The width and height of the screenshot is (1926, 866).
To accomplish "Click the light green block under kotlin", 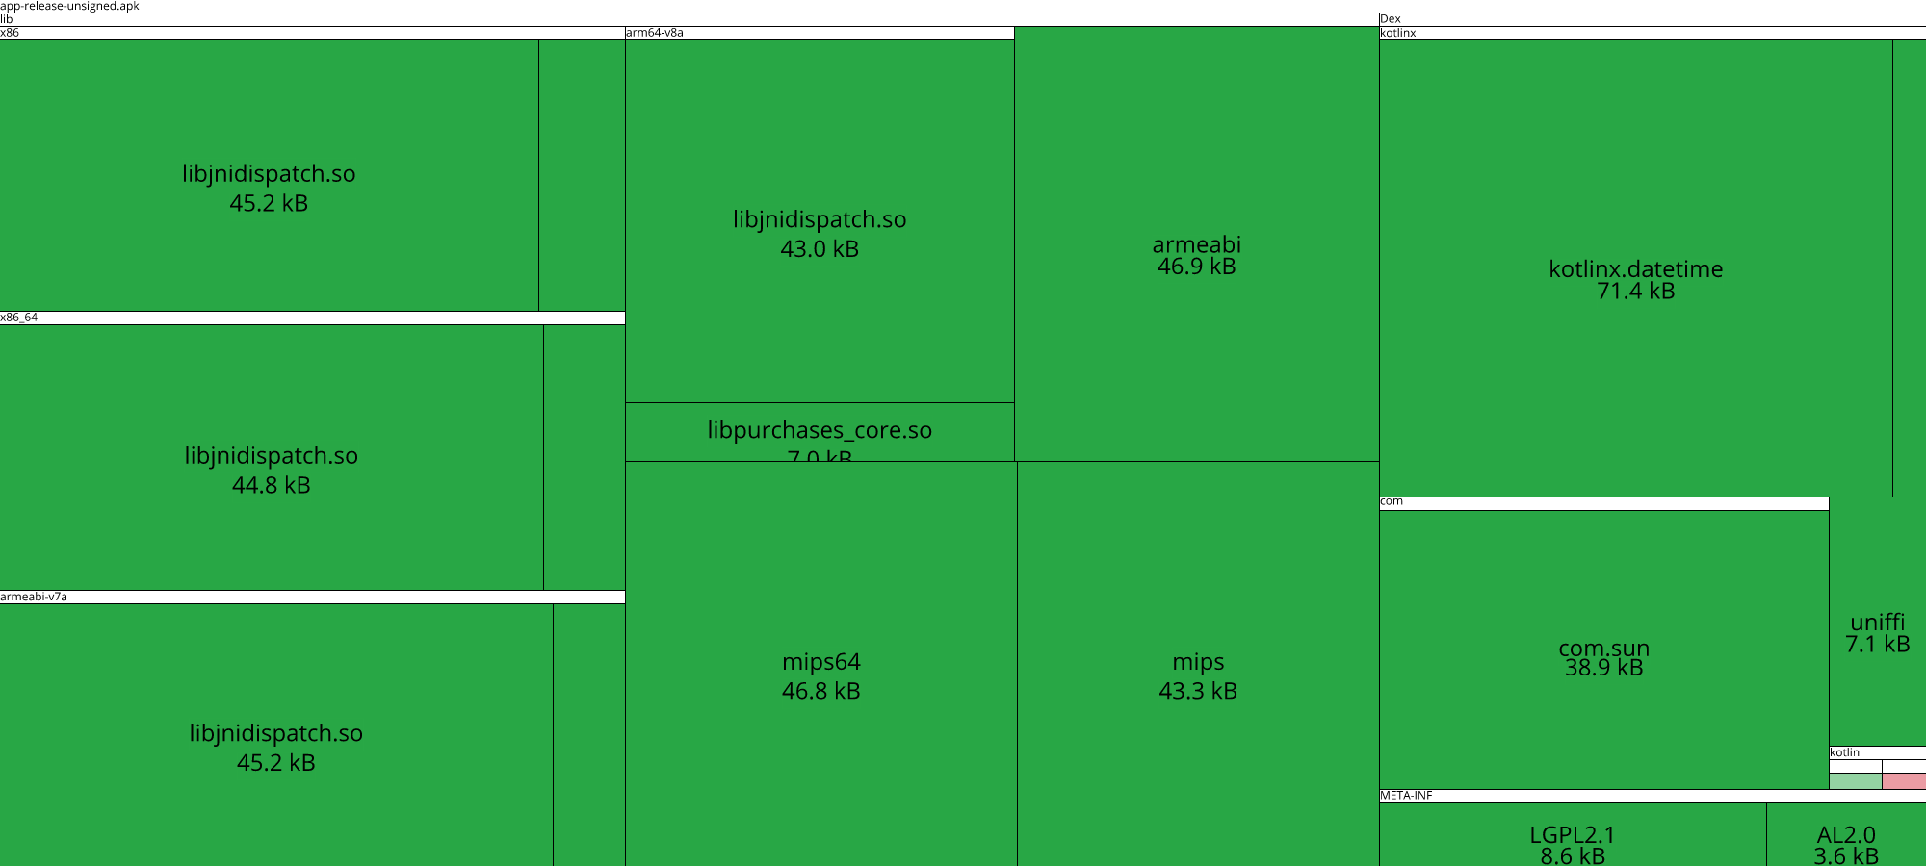I will (1855, 781).
